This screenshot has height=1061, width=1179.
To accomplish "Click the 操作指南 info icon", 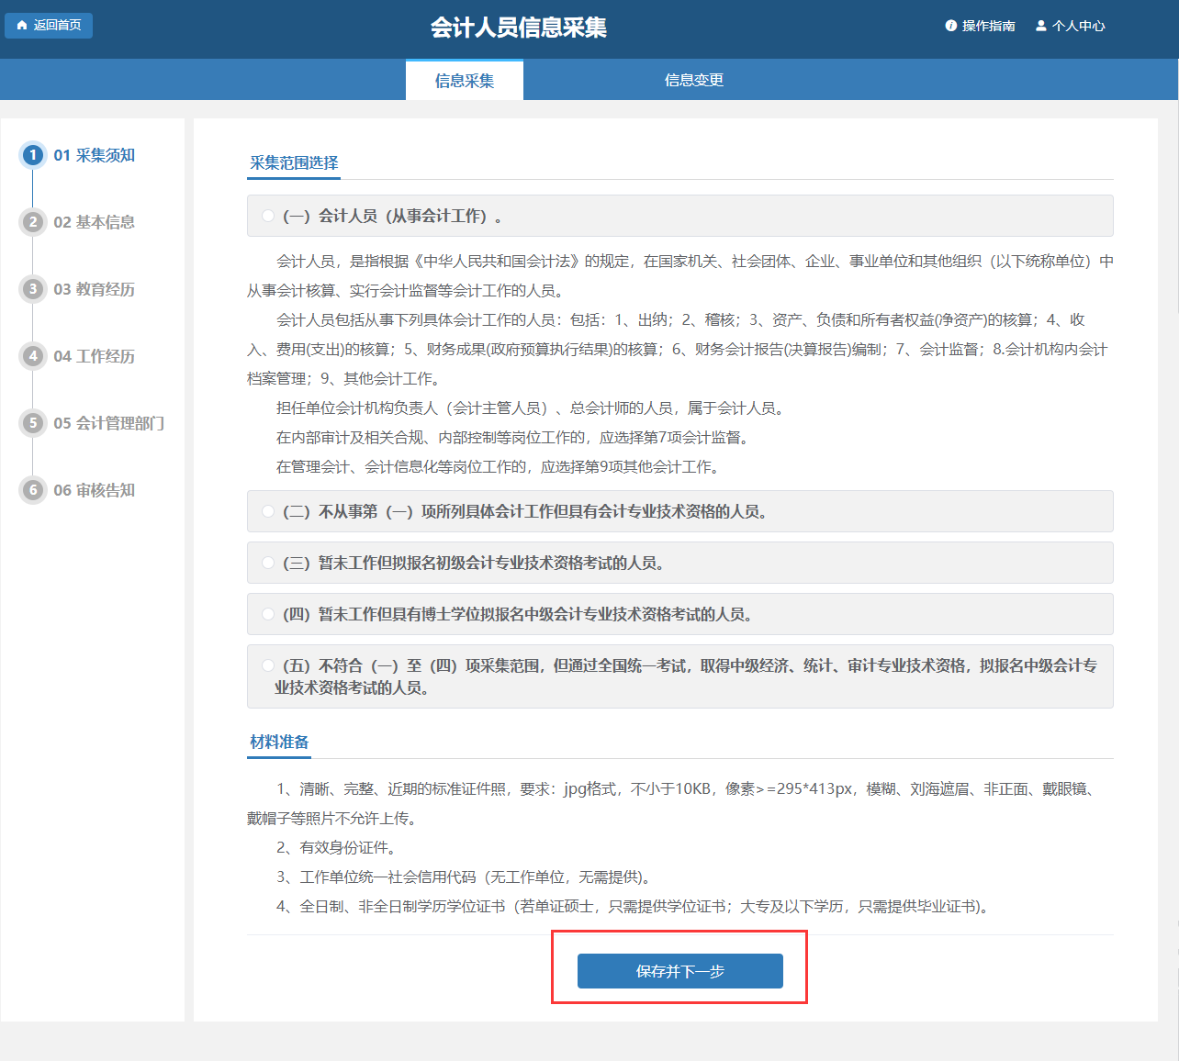I will coord(951,26).
